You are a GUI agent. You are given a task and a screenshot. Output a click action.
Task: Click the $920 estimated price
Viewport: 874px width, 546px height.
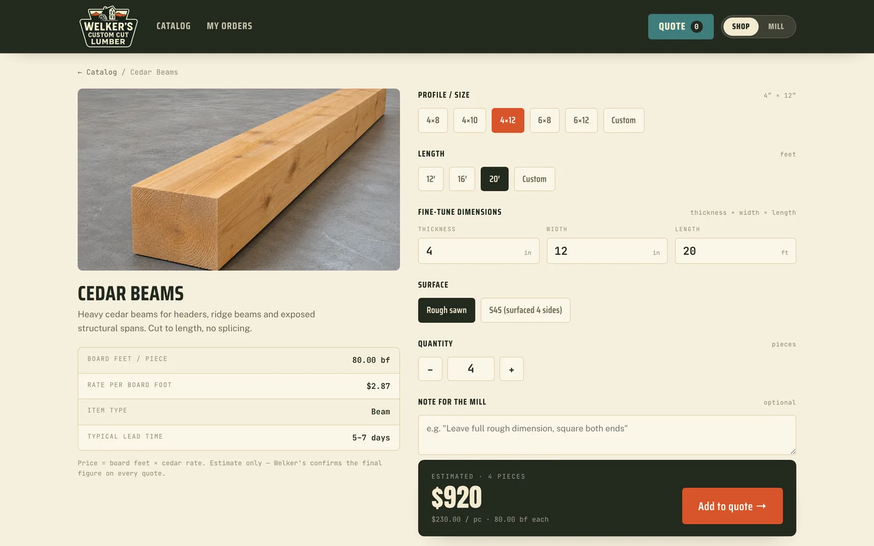[x=456, y=497]
